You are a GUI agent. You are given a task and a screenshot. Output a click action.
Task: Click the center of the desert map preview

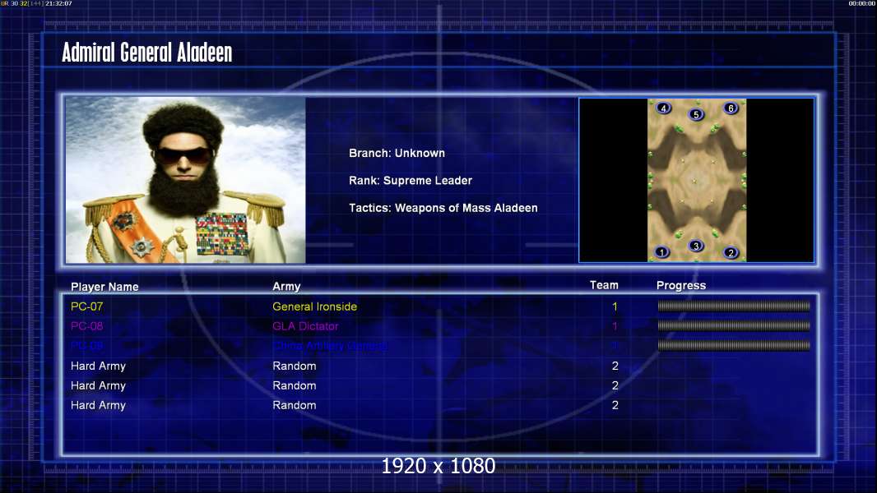(x=696, y=180)
